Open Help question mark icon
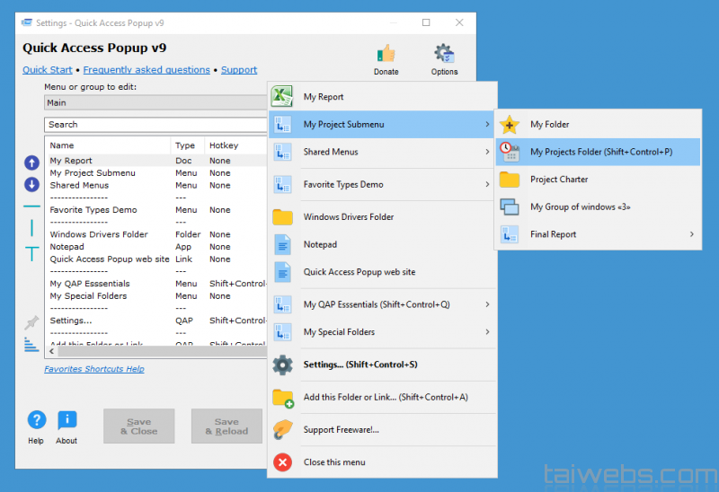Screen dimensions: 719x492 [x=36, y=420]
